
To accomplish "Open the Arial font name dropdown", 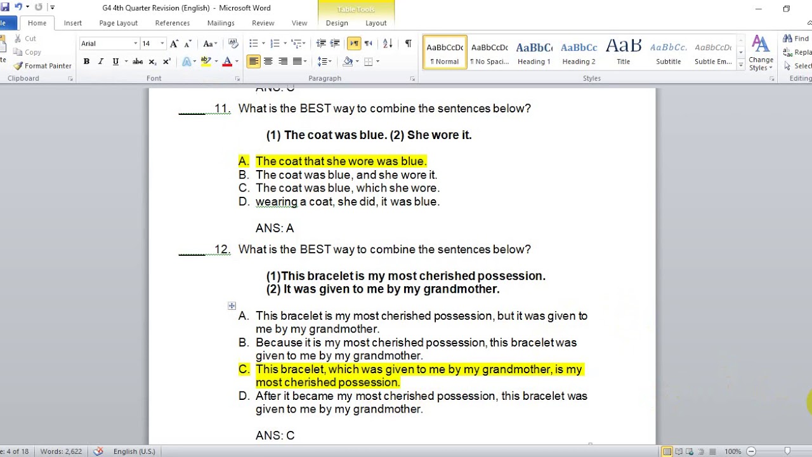I will coord(135,44).
